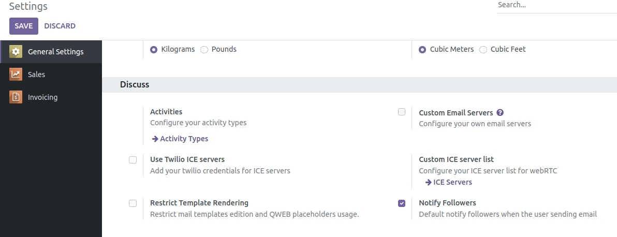This screenshot has width=617, height=237.
Task: Choose the Cubic Meters radio option
Action: click(422, 50)
